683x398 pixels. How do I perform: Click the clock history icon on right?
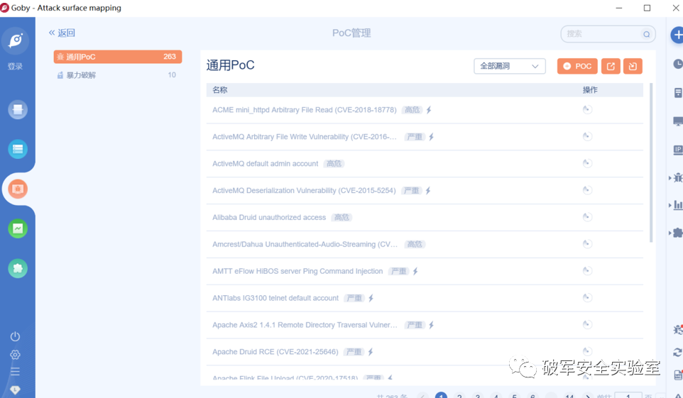tap(678, 64)
